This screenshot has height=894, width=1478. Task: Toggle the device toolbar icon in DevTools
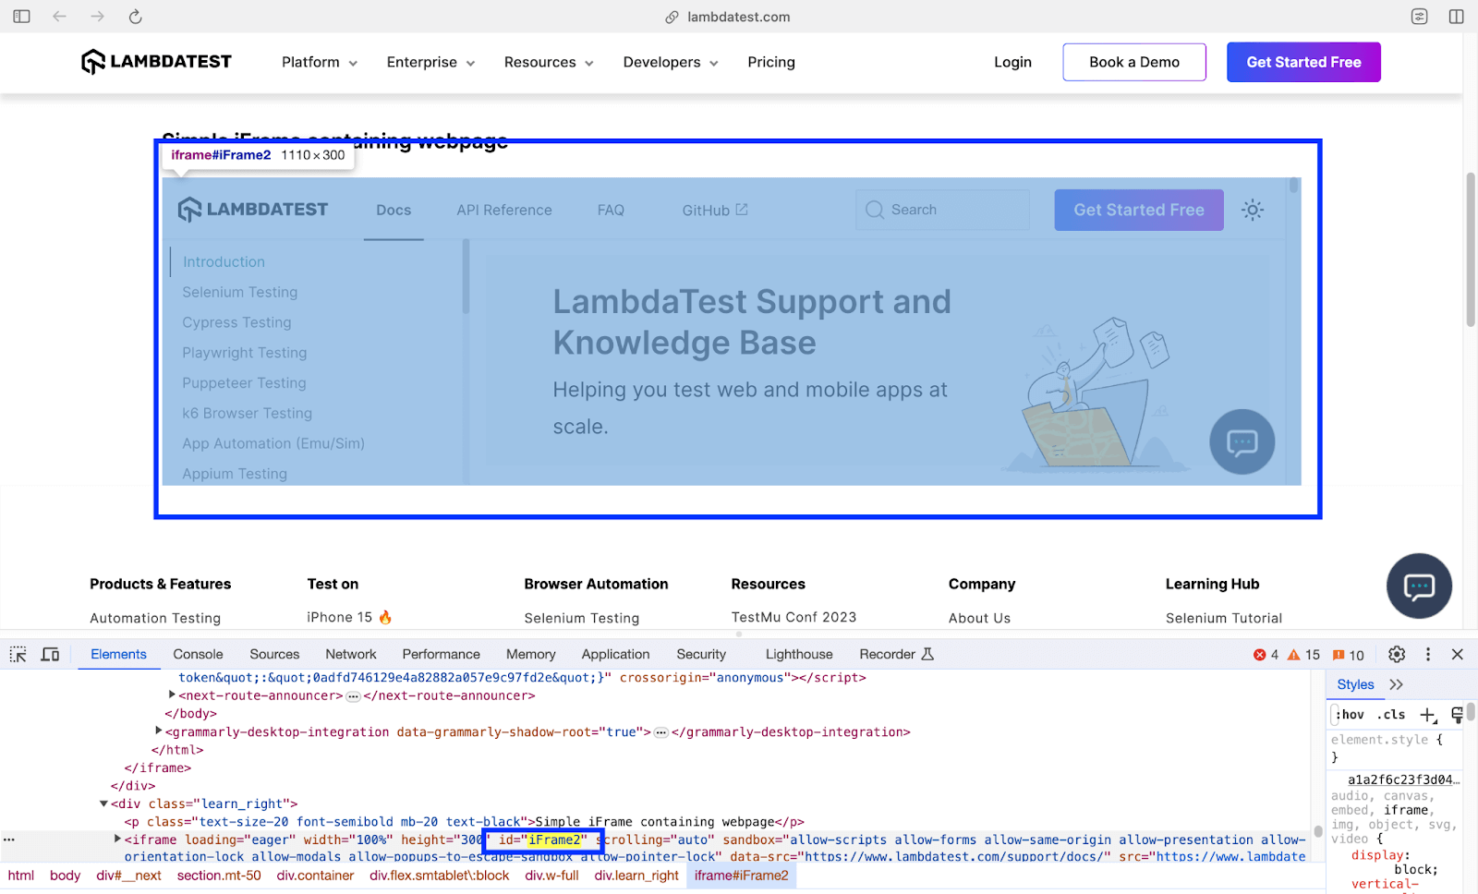(x=50, y=654)
